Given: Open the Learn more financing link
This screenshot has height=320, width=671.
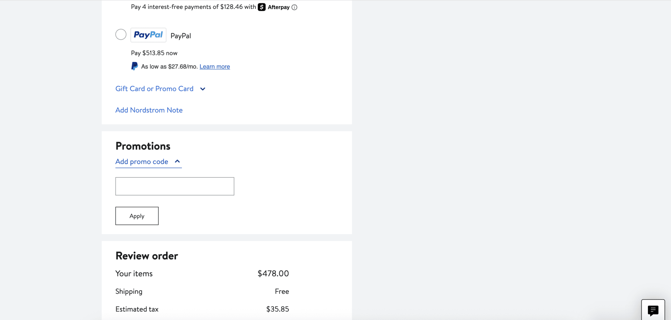Looking at the screenshot, I should (214, 66).
